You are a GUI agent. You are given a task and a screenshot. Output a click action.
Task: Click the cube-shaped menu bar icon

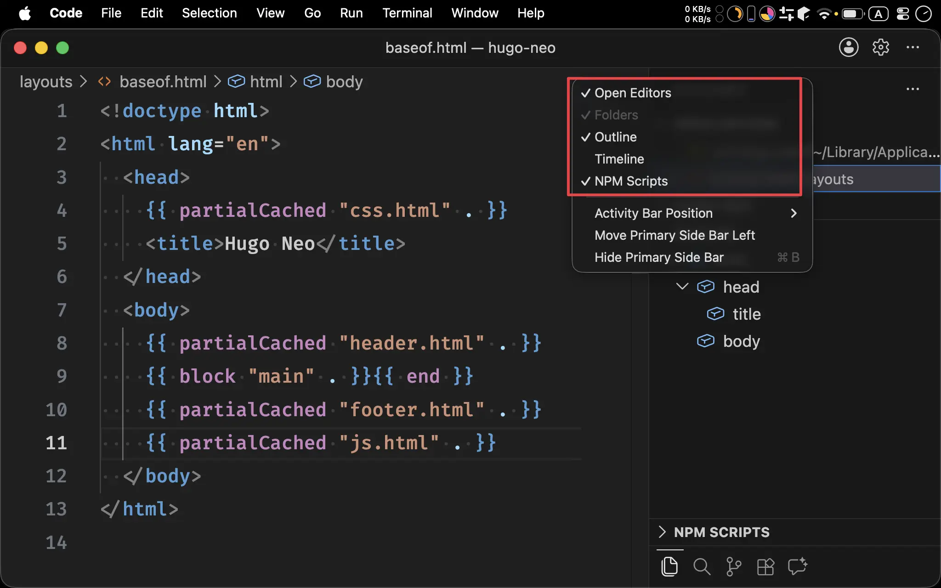(x=804, y=14)
